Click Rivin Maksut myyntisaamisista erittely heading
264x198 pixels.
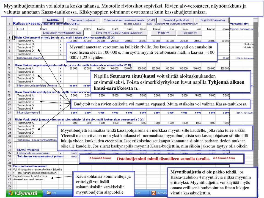[73, 65]
